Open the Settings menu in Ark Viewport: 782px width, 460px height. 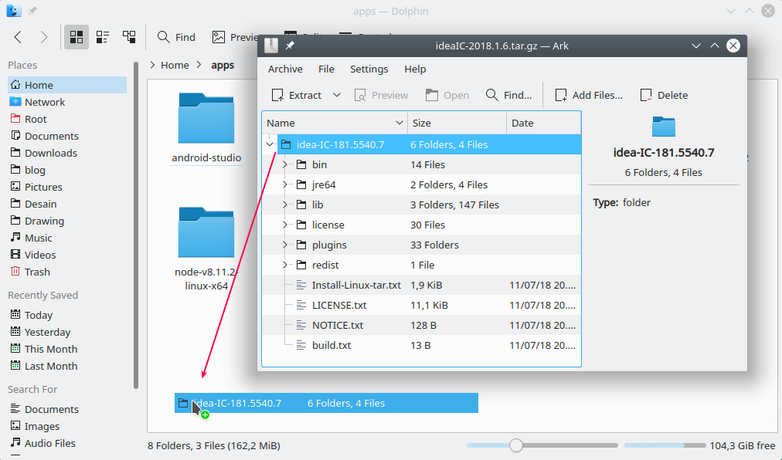pos(369,69)
